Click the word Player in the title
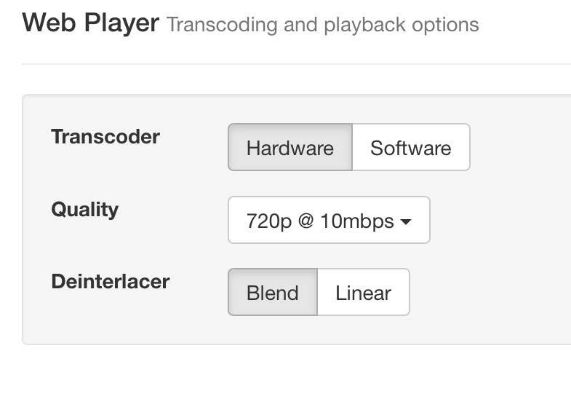The width and height of the screenshot is (571, 415). tap(121, 23)
